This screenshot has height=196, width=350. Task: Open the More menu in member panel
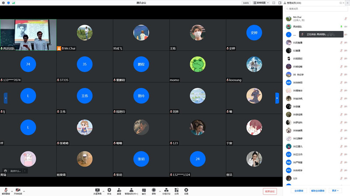[335, 191]
